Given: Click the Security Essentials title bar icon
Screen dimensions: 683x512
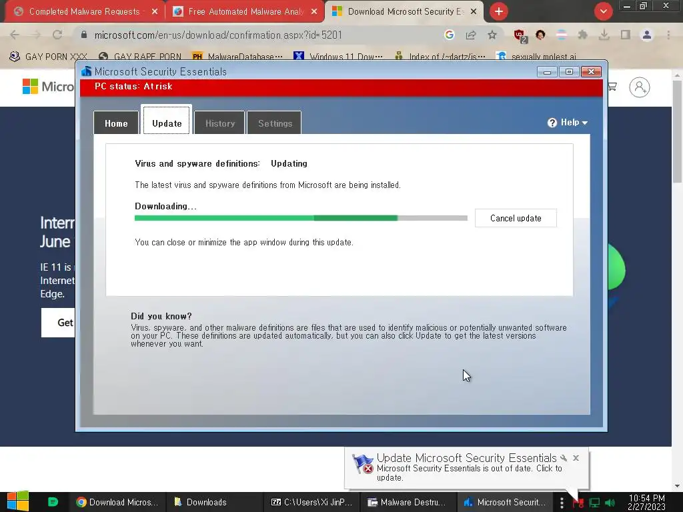Looking at the screenshot, I should pos(86,71).
